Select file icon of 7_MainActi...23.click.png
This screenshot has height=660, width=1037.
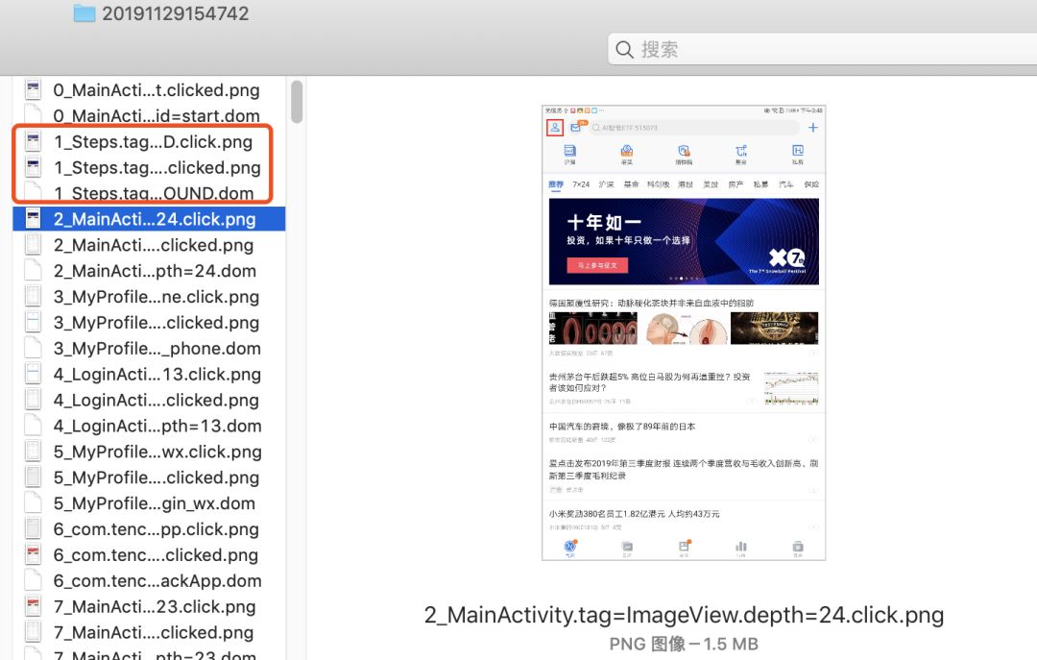click(33, 605)
